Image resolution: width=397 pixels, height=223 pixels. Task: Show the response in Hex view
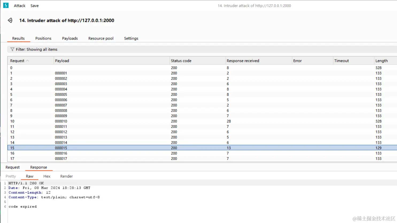[x=47, y=176]
